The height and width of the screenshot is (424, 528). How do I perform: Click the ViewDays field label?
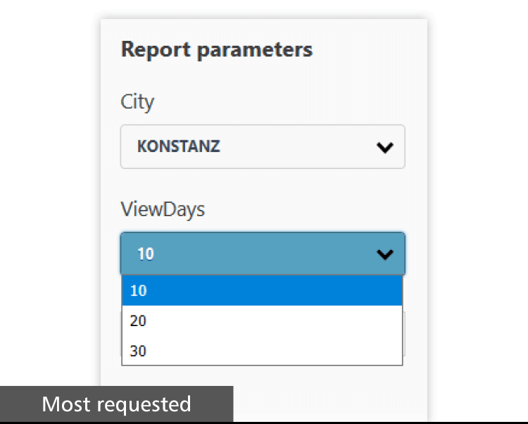(x=163, y=209)
